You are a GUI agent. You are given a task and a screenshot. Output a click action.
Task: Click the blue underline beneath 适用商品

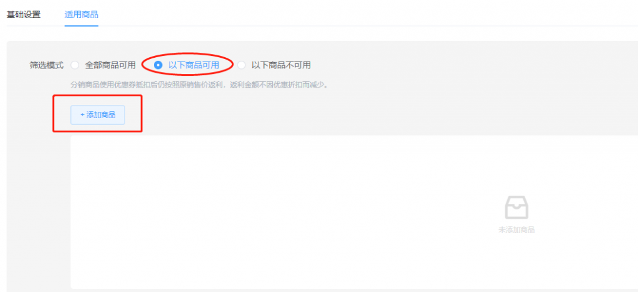point(82,26)
